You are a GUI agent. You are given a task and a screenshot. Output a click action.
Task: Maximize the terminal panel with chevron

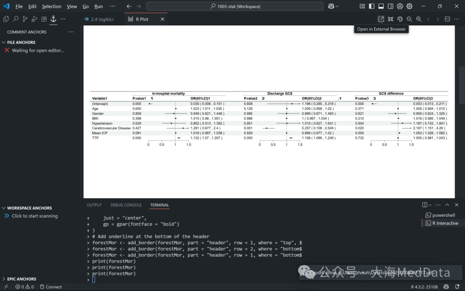[447, 205]
